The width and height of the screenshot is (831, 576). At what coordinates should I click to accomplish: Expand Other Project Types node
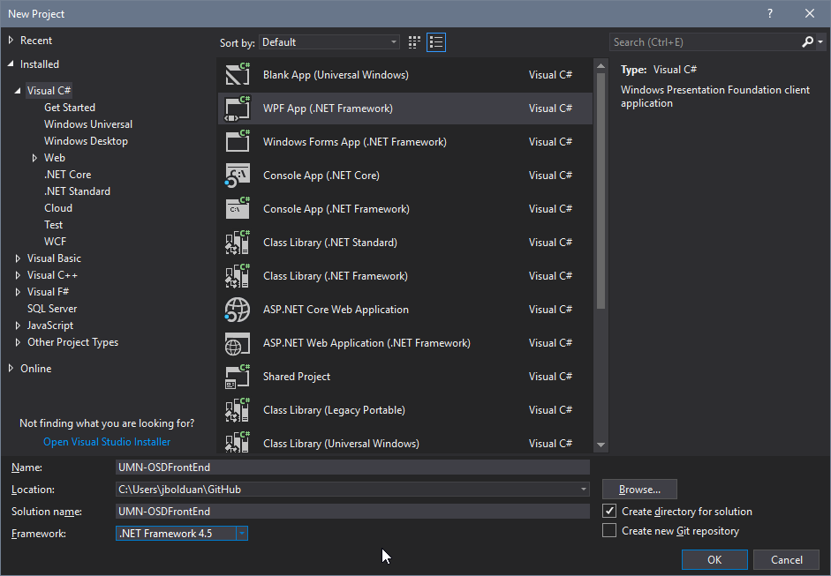[18, 342]
